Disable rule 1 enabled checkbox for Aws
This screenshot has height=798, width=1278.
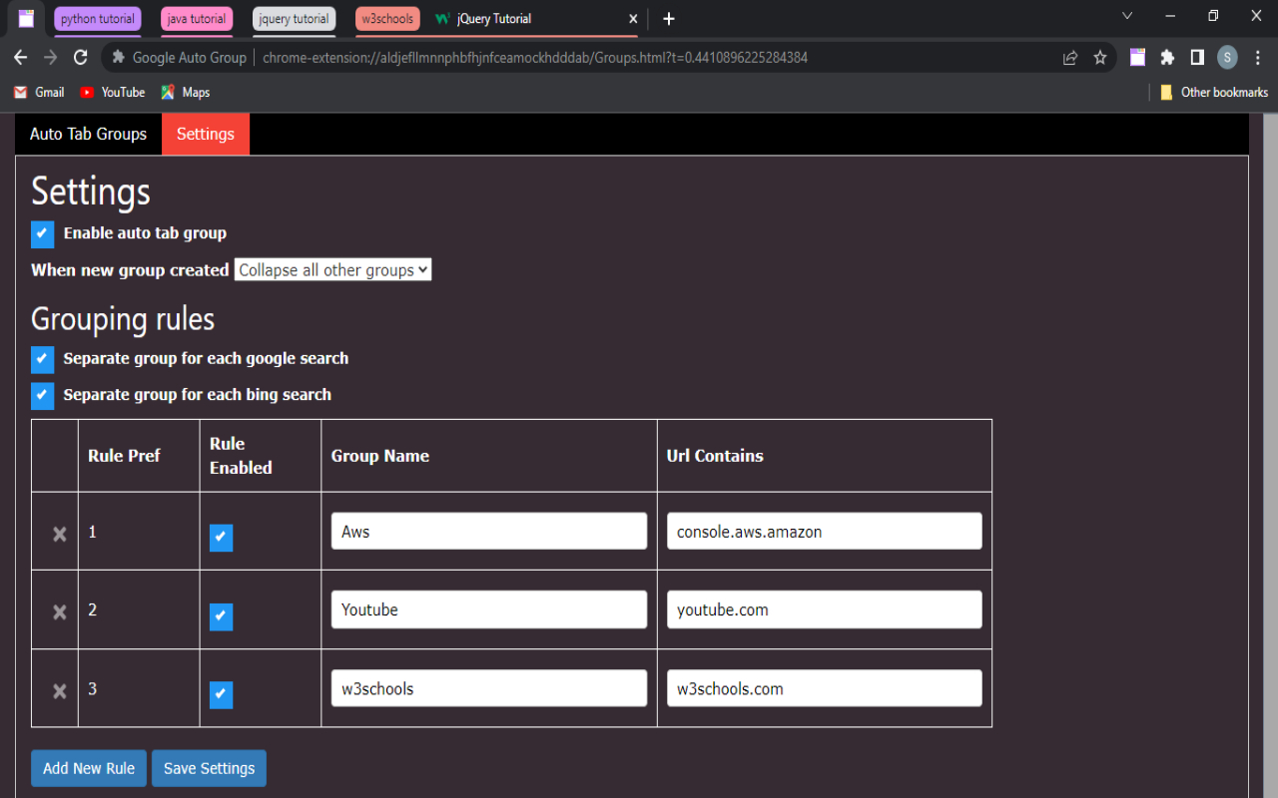221,538
